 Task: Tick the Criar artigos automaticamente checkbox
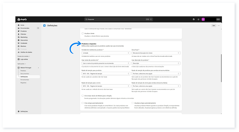click(83, 103)
